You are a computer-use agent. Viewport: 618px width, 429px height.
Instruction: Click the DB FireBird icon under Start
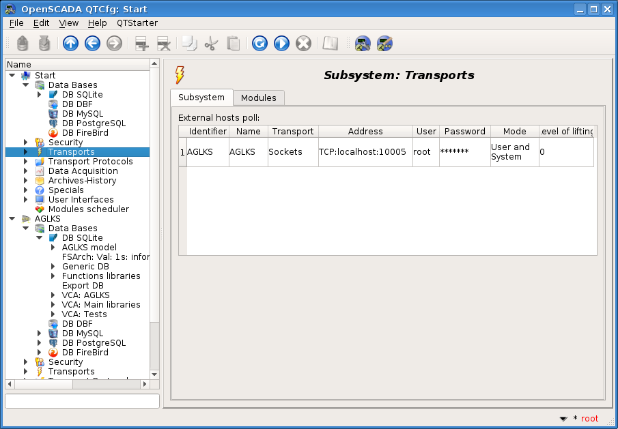53,133
